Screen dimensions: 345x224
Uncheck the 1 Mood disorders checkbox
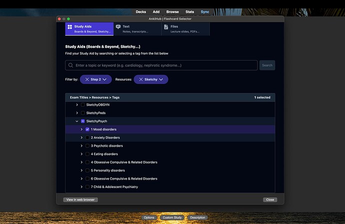(87, 129)
